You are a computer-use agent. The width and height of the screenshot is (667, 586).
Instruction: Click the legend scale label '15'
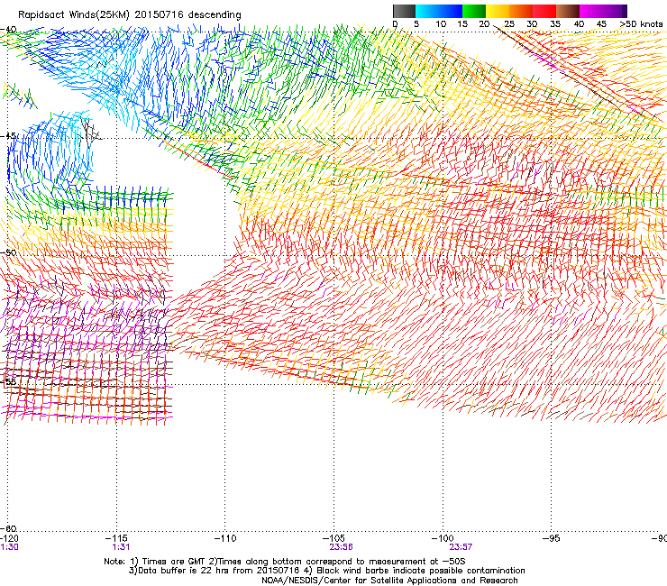pos(462,24)
